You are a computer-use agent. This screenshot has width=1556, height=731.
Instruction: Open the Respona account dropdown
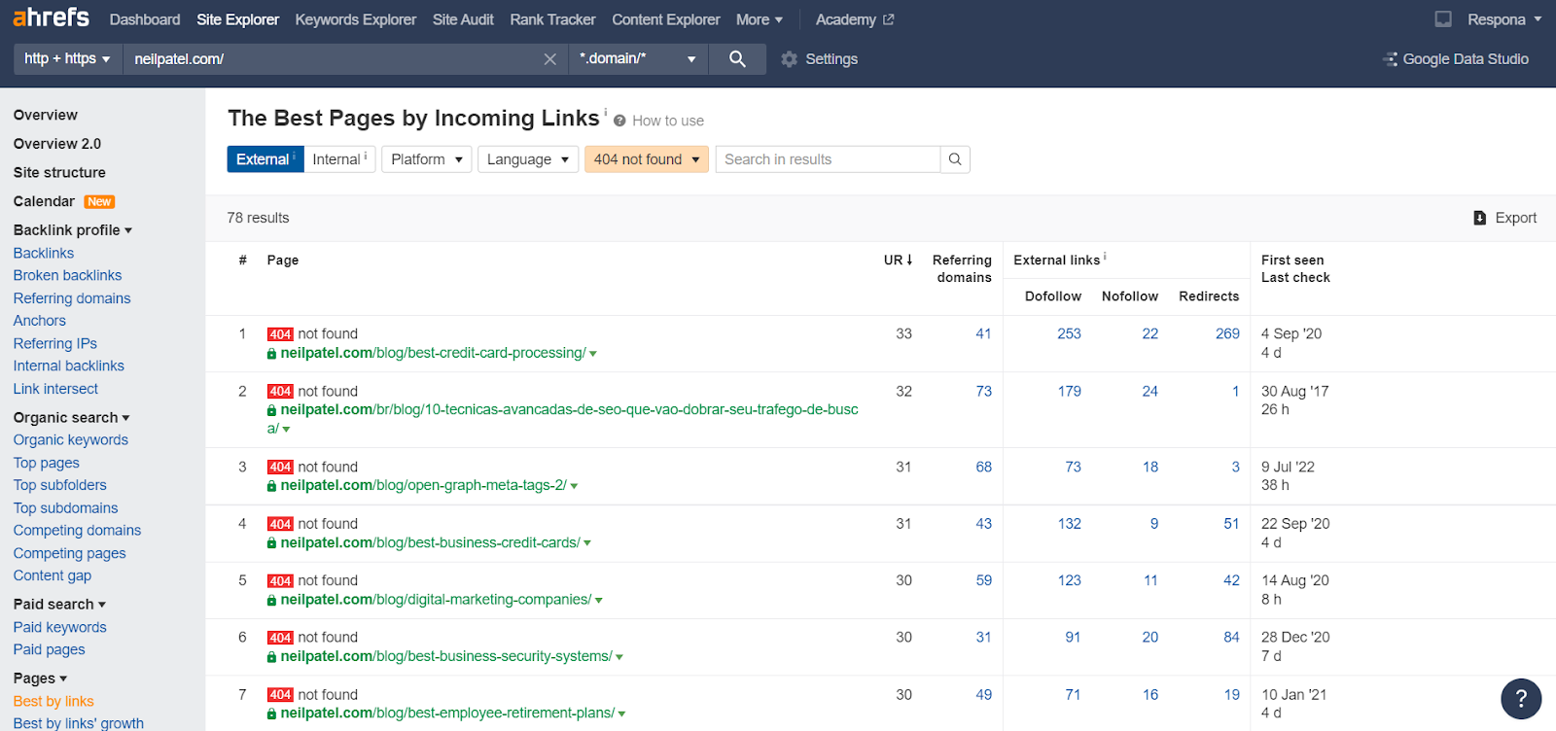point(1504,19)
